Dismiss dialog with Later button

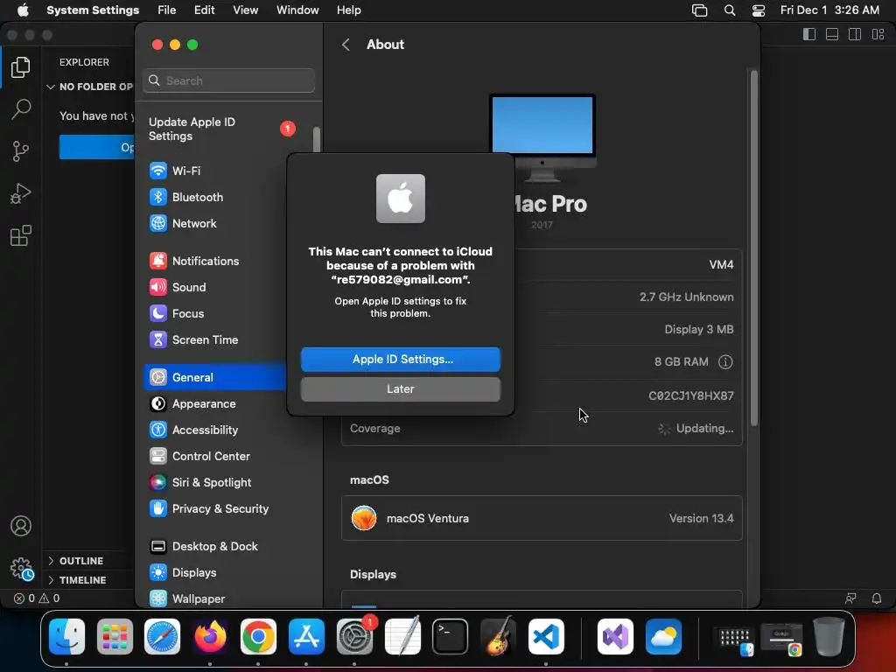(401, 389)
